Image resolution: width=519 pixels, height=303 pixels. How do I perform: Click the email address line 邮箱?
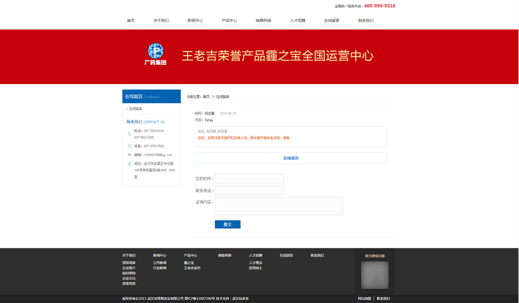[x=153, y=155]
